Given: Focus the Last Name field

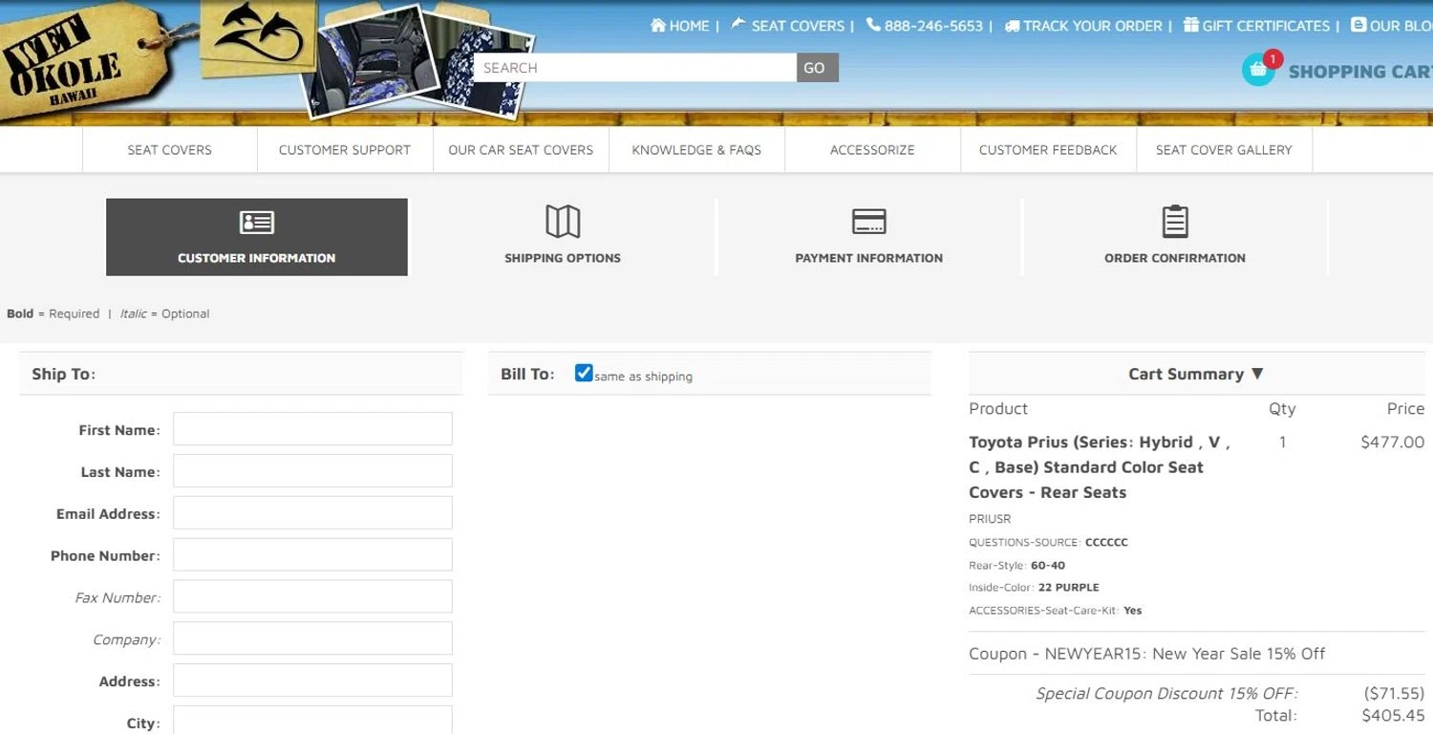Looking at the screenshot, I should (312, 471).
